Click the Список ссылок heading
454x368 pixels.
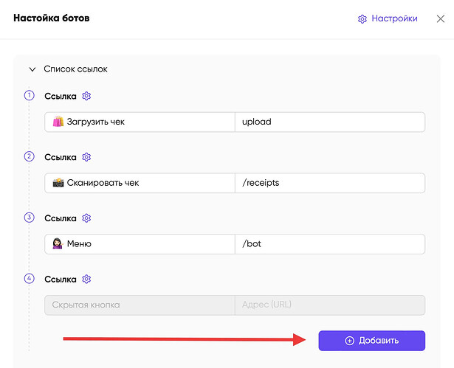tap(75, 69)
